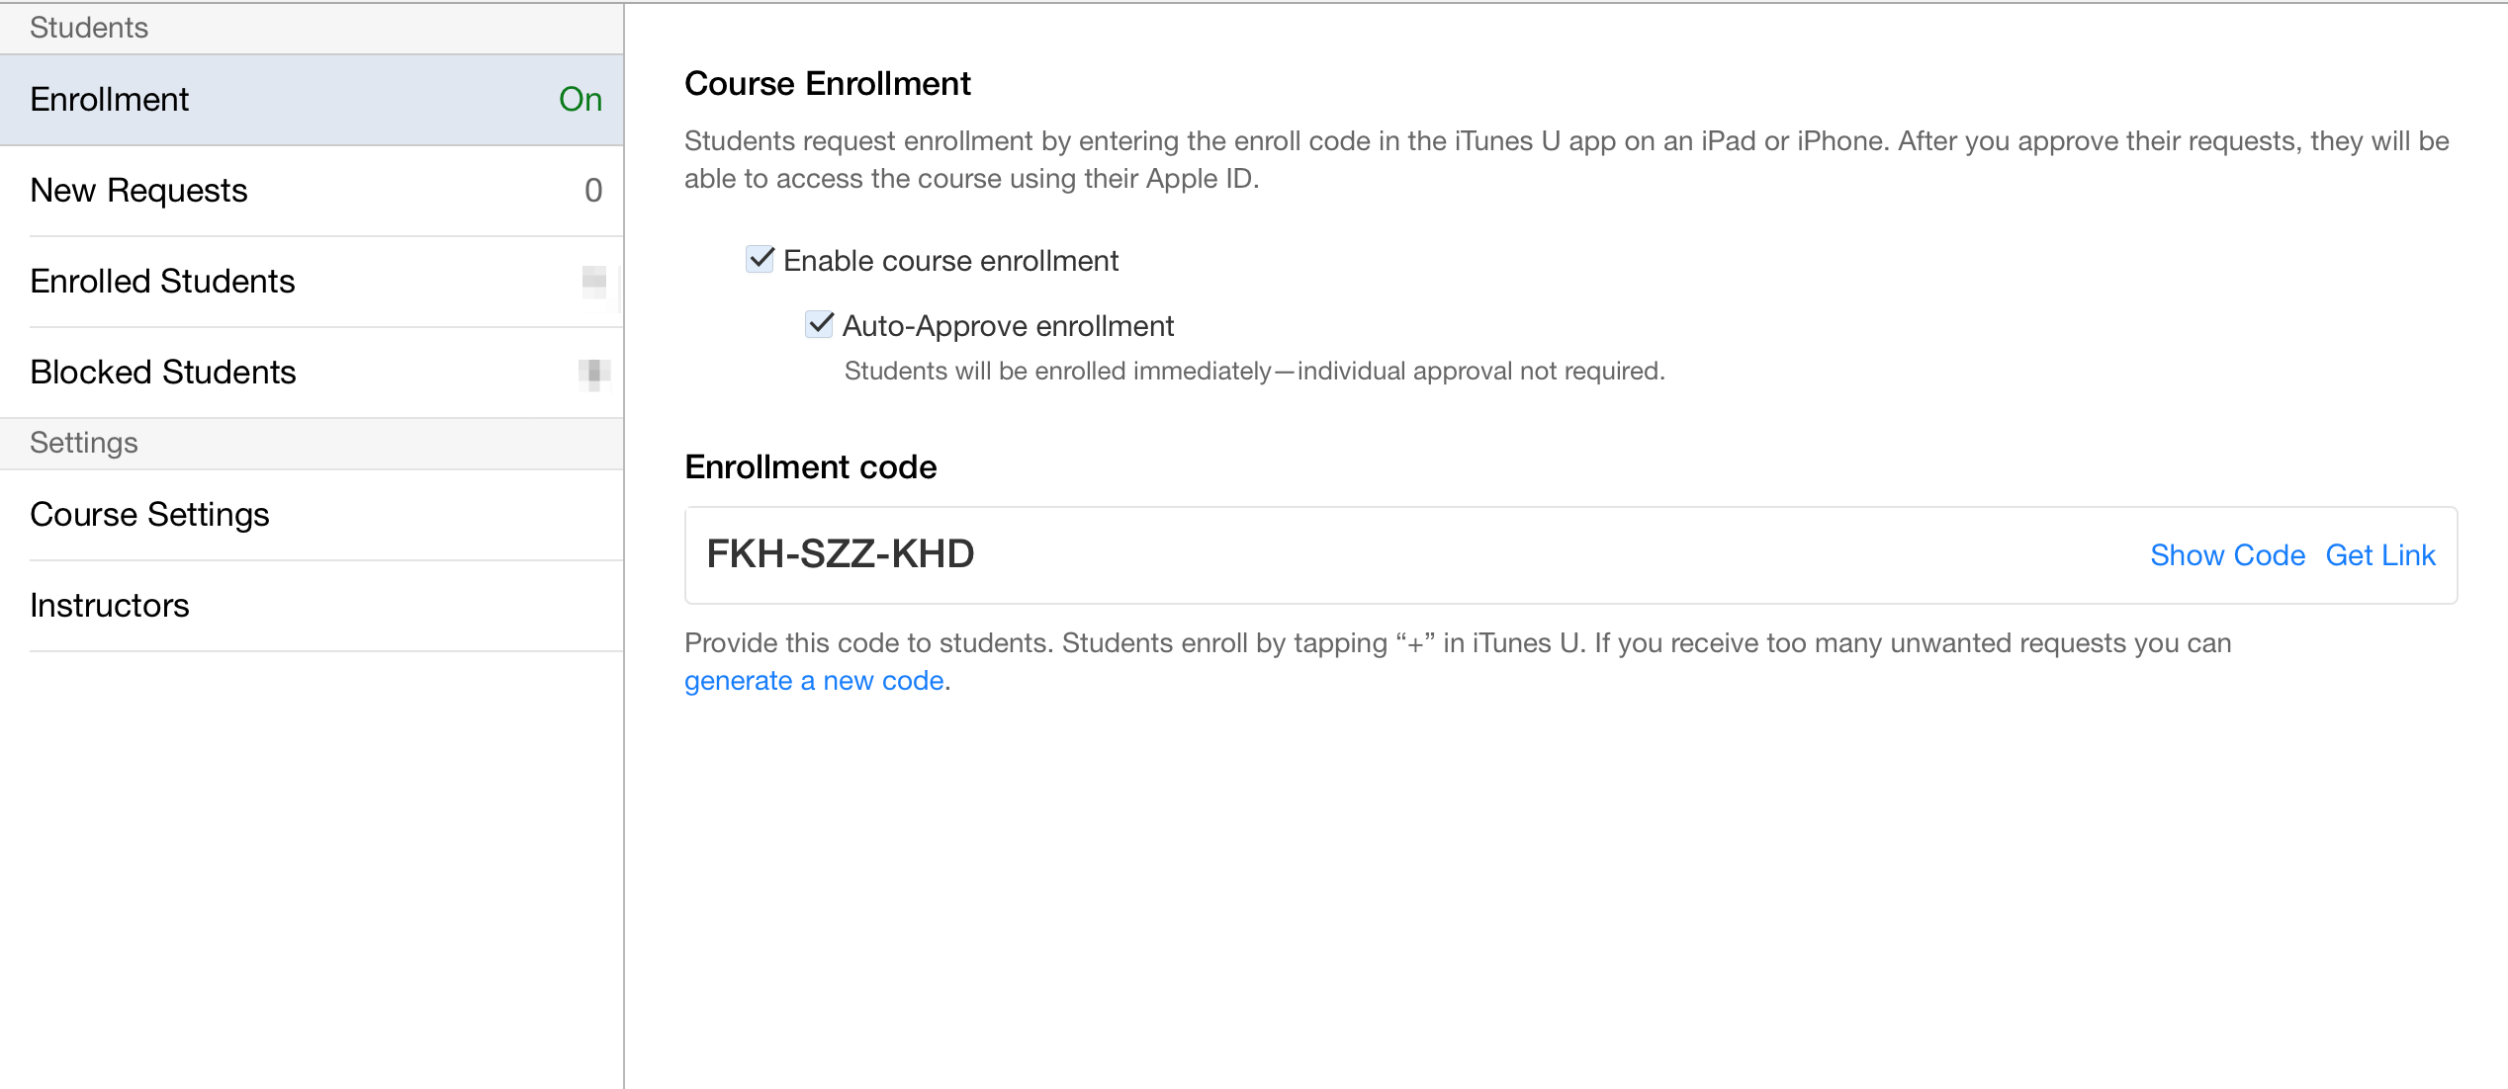The height and width of the screenshot is (1089, 2508).
Task: Click the Enrollment code heading
Action: coord(810,467)
